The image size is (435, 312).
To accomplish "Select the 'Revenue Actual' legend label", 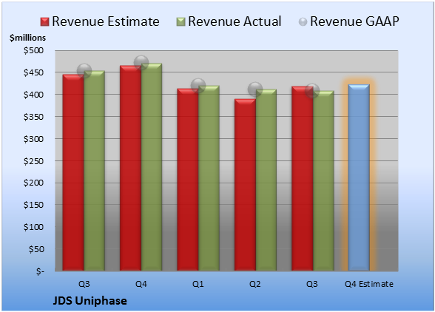I will pos(235,21).
